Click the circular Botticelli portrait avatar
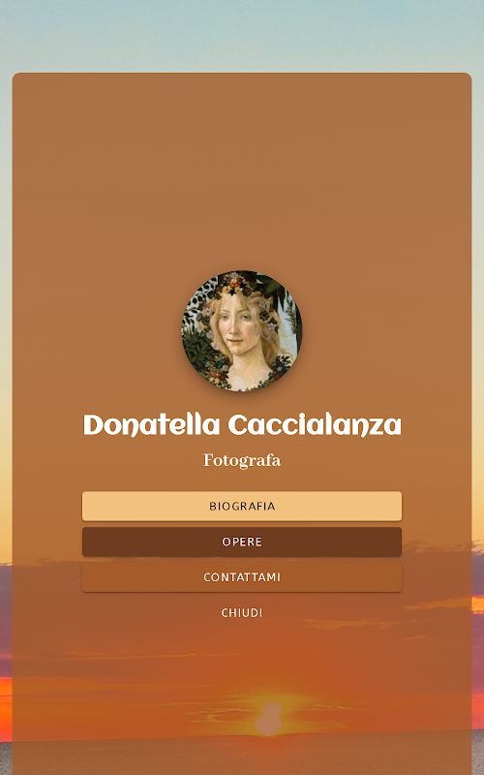The height and width of the screenshot is (775, 484). [x=242, y=330]
